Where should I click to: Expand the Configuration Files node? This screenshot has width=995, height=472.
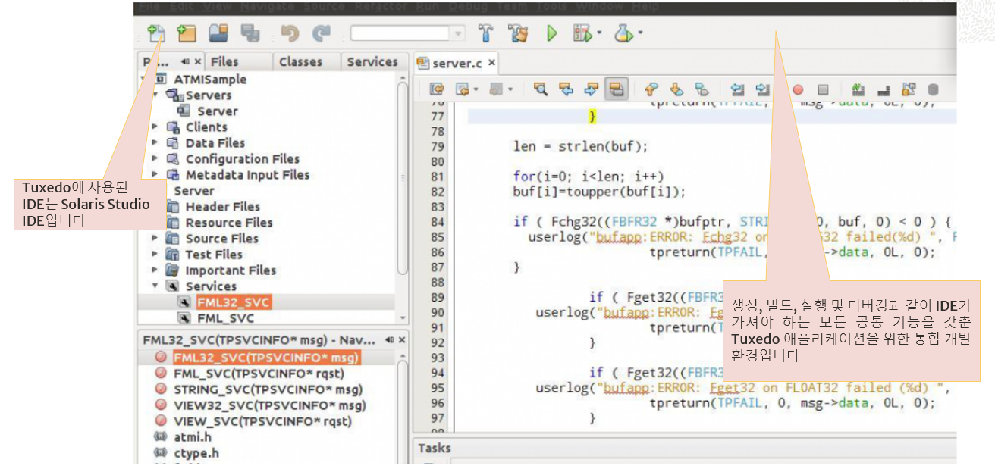pos(155,158)
